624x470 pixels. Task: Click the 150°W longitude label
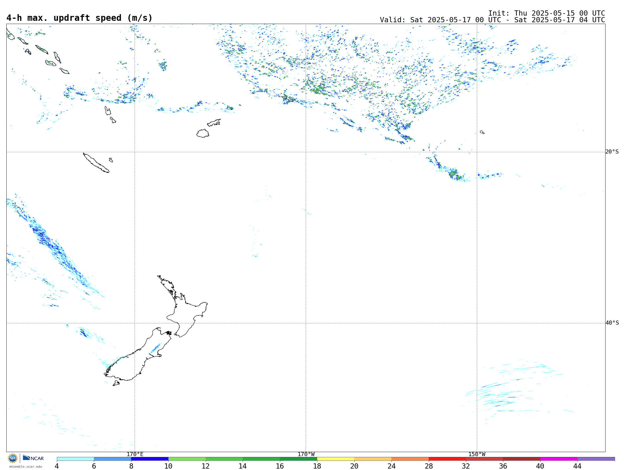477,454
